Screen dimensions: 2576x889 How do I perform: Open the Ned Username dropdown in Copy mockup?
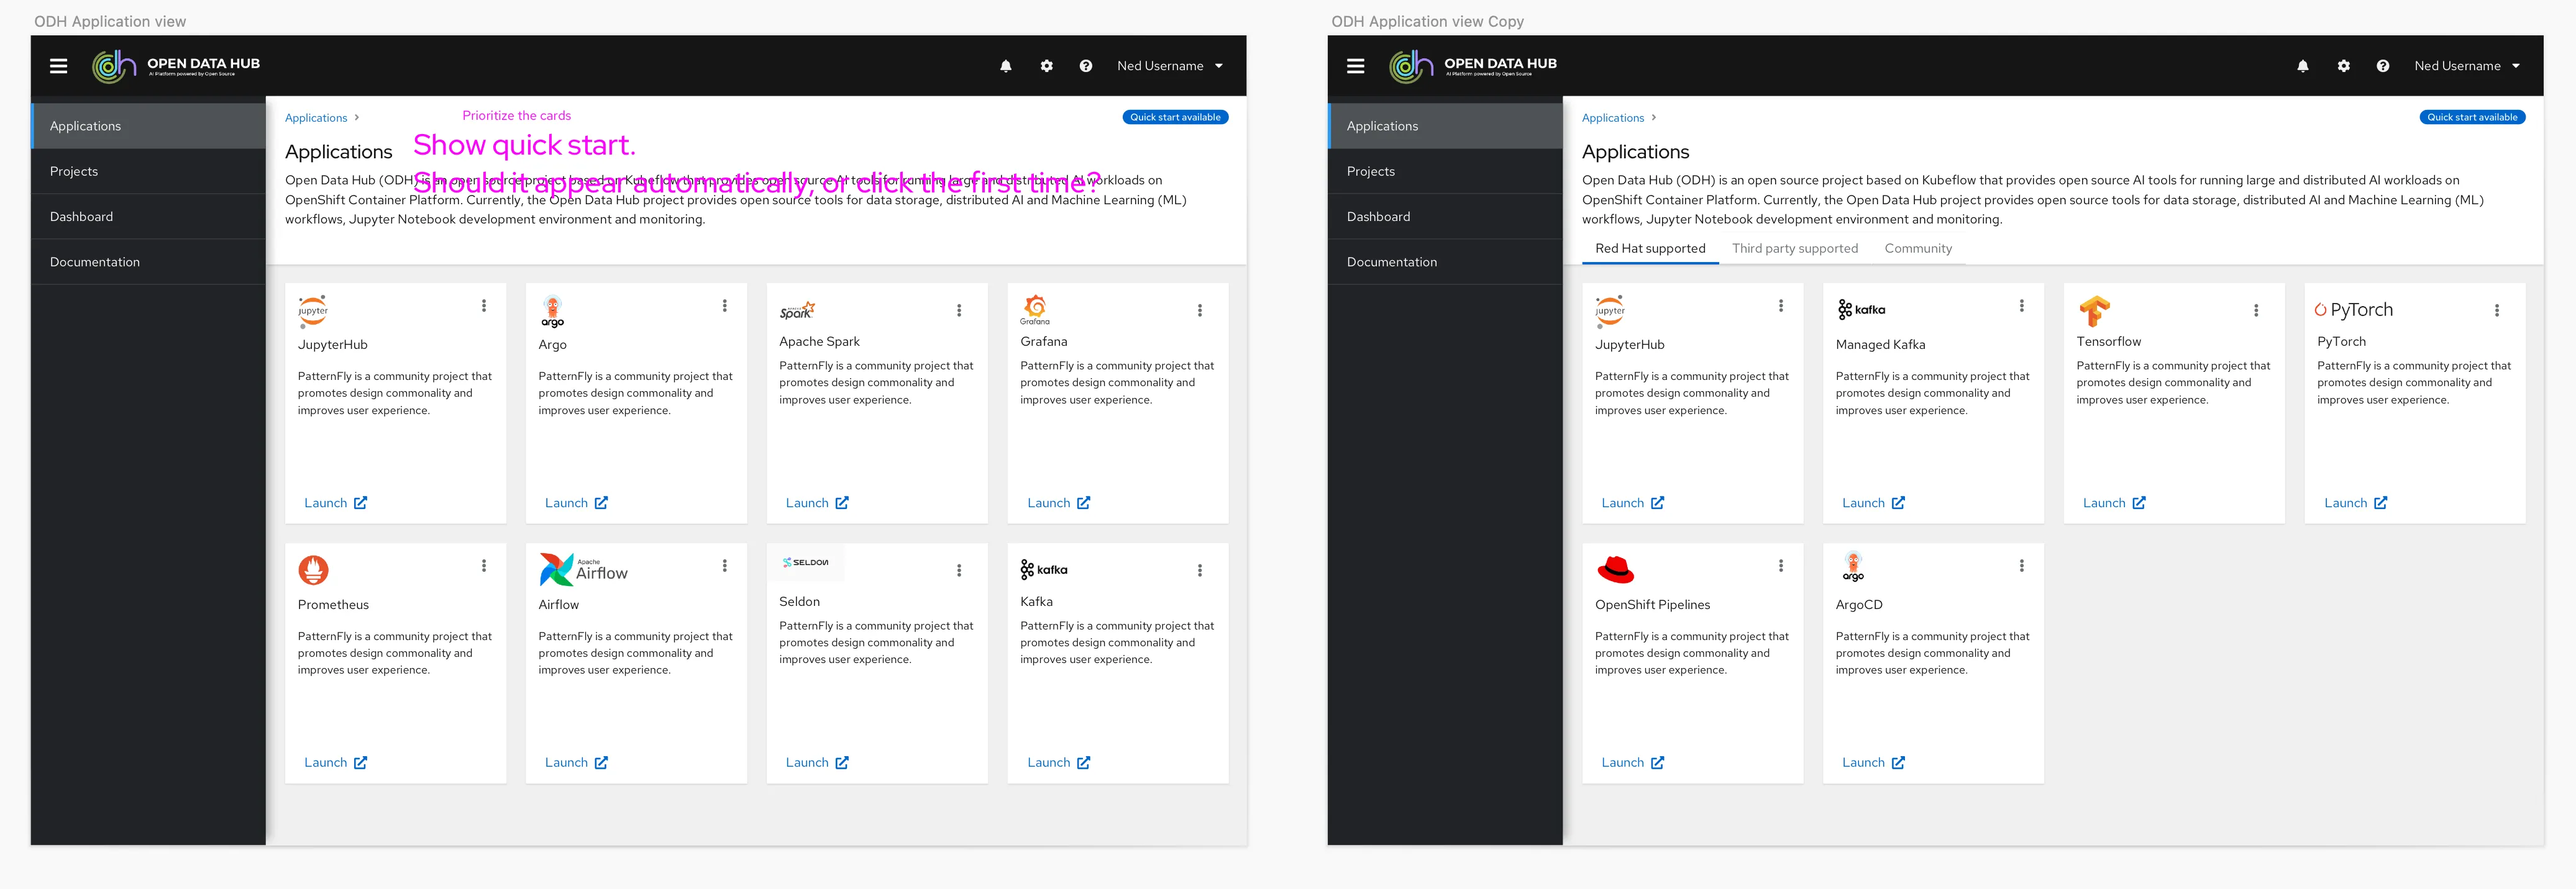point(2467,66)
